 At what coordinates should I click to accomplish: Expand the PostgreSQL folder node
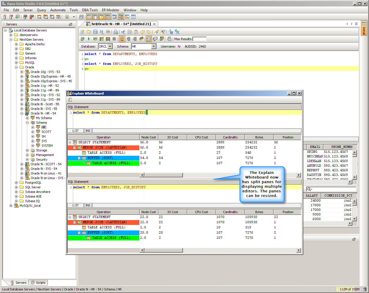(x=16, y=183)
